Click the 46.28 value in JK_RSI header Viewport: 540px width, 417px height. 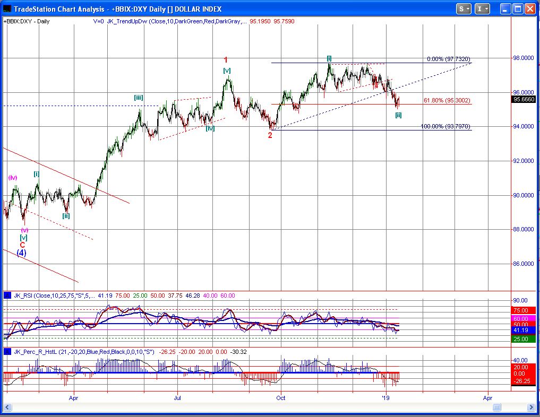(193, 296)
